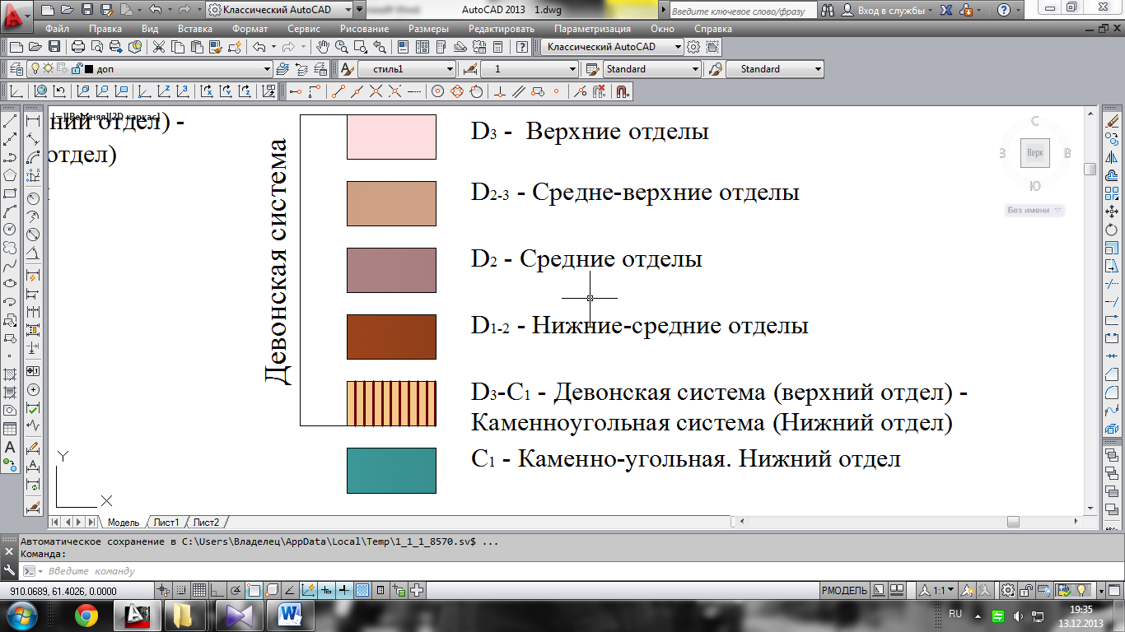
Task: Click the Undo arrow in standard toolbar
Action: 259,47
